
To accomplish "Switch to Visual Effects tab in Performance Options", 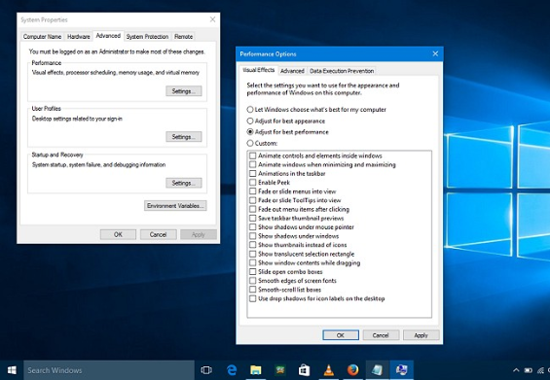I will [259, 70].
